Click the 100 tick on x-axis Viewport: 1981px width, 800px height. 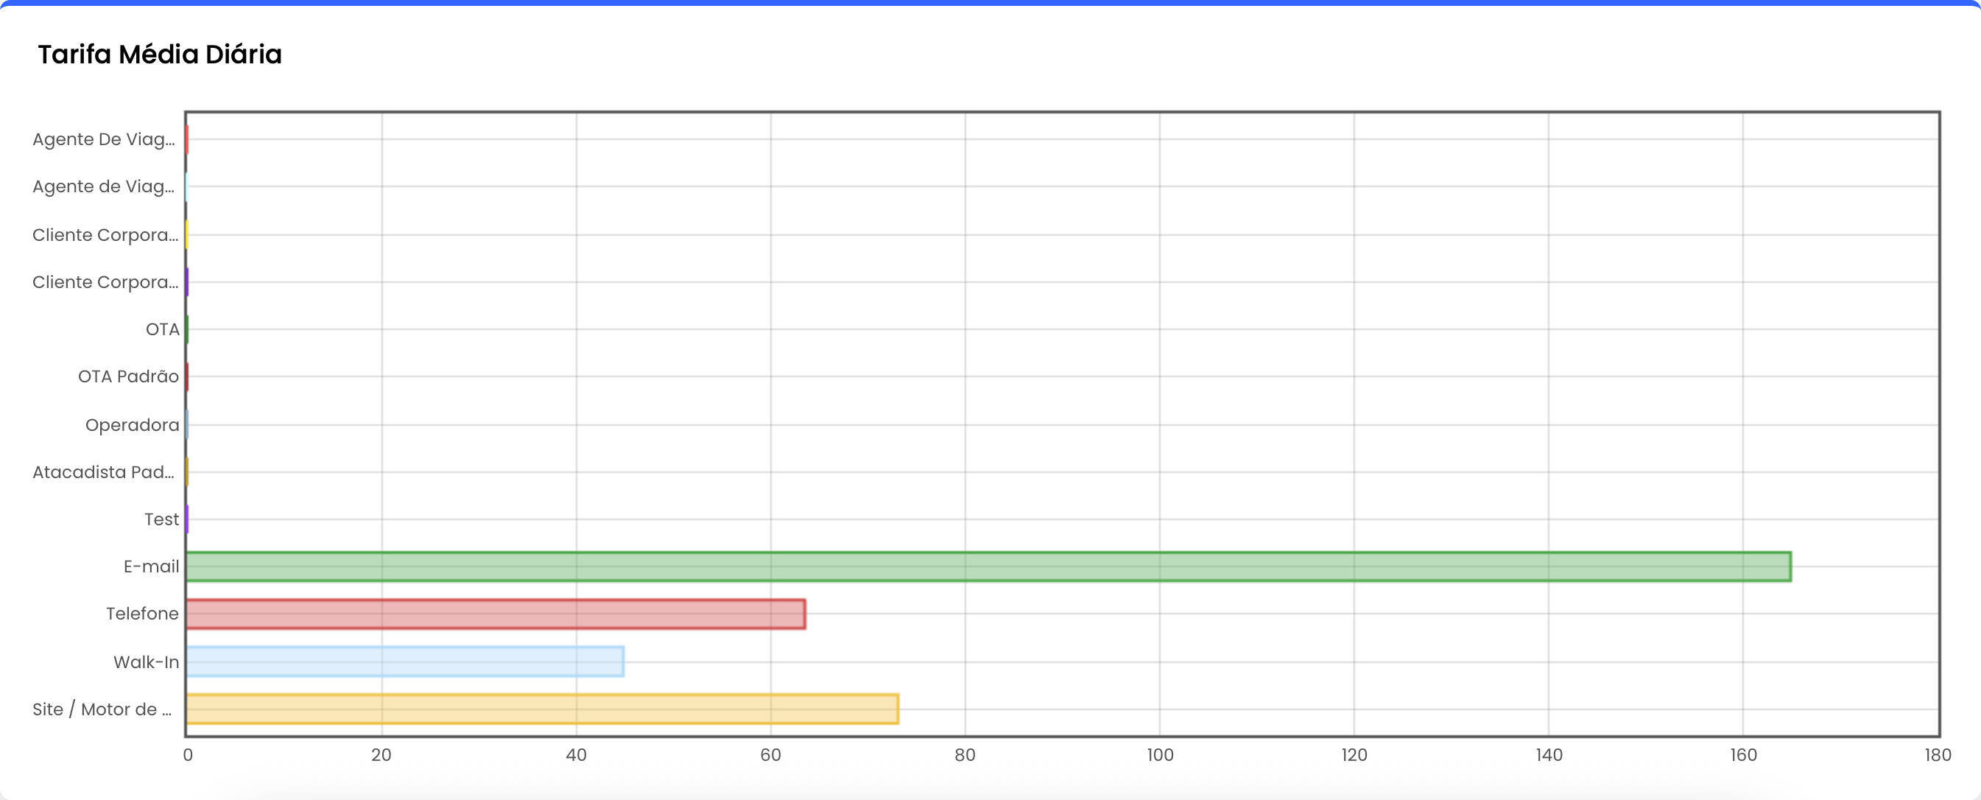1160,754
